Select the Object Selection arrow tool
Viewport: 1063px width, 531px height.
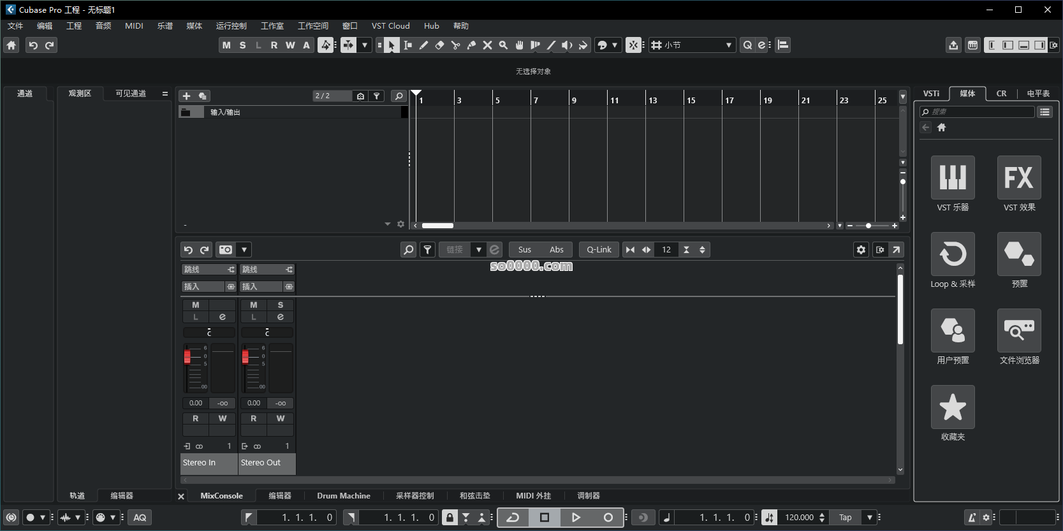pyautogui.click(x=392, y=45)
